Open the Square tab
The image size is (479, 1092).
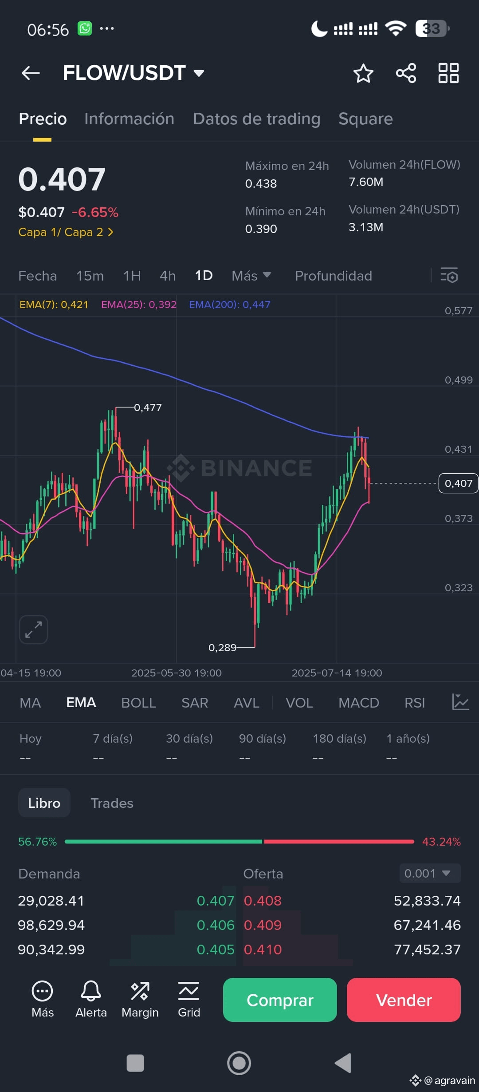tap(365, 119)
